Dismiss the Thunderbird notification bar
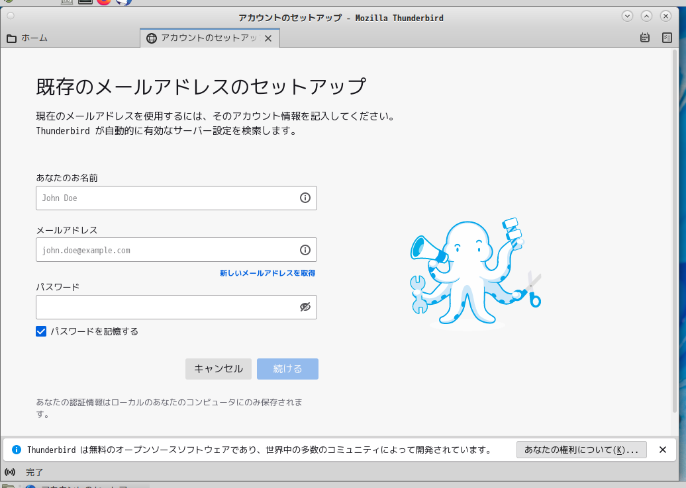686x488 pixels. point(663,450)
